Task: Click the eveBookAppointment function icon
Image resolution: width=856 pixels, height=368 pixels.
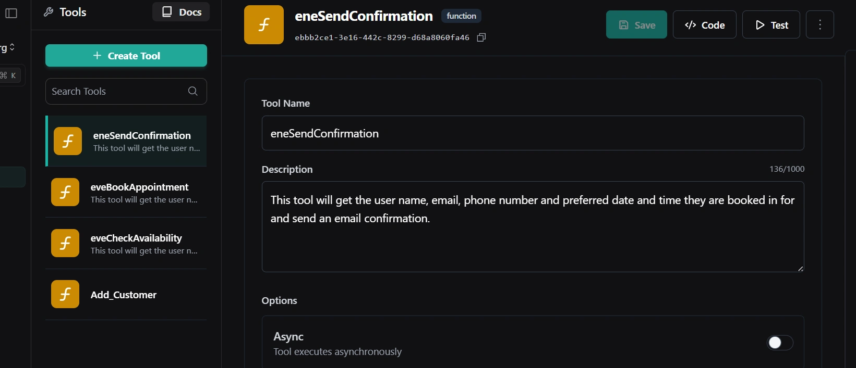Action: (x=65, y=192)
